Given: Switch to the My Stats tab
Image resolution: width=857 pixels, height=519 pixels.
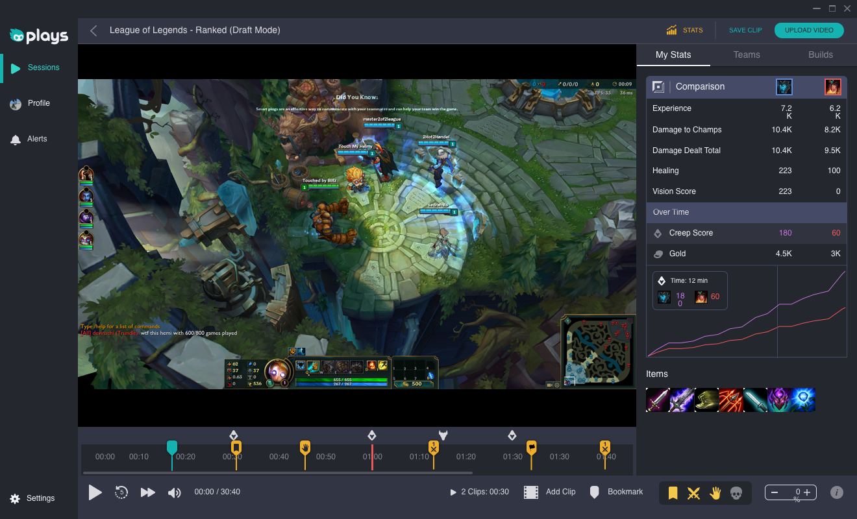Looking at the screenshot, I should 673,54.
